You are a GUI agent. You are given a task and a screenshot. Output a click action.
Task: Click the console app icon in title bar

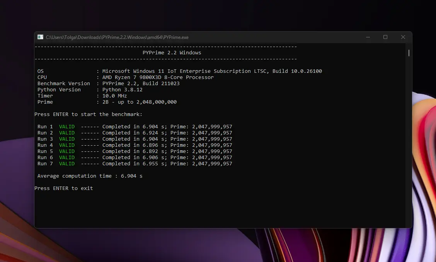coord(40,37)
